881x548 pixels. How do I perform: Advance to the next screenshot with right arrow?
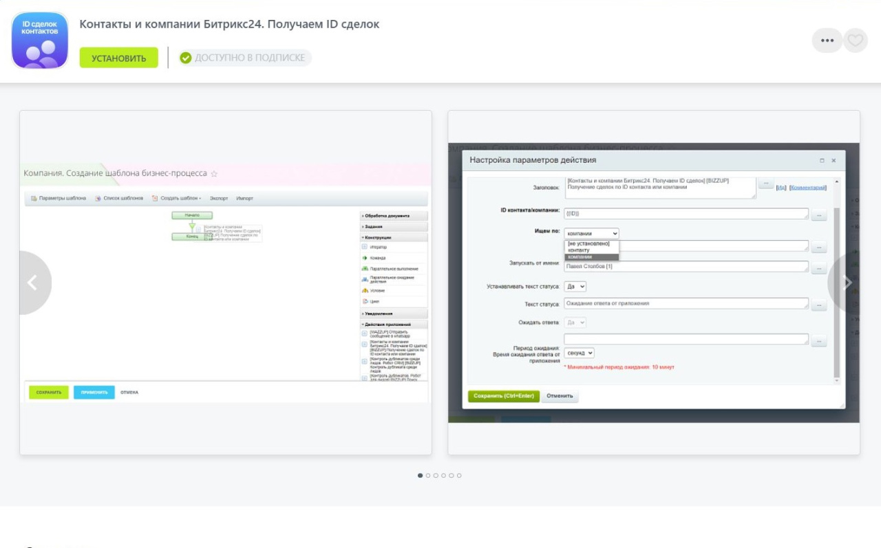847,283
